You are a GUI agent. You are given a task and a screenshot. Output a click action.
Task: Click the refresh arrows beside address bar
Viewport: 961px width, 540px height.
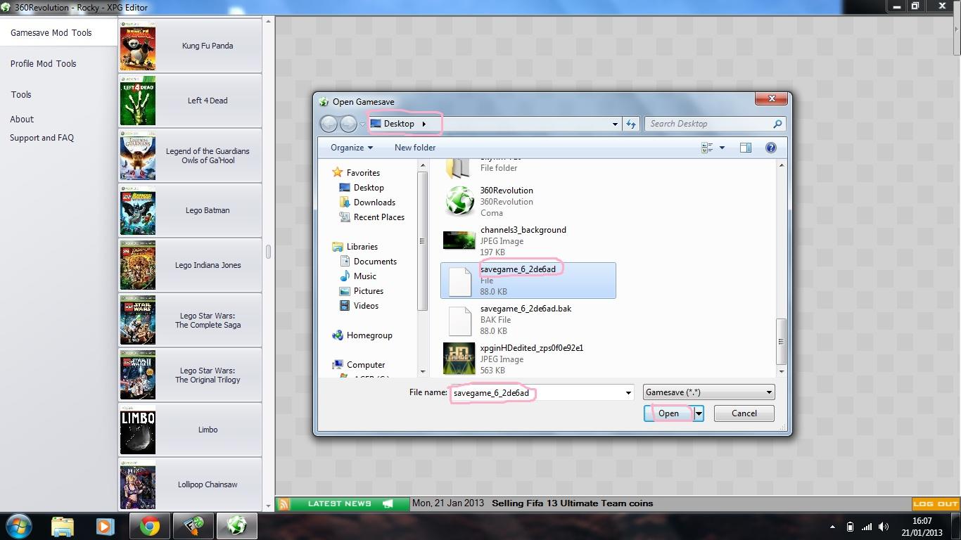coord(631,124)
